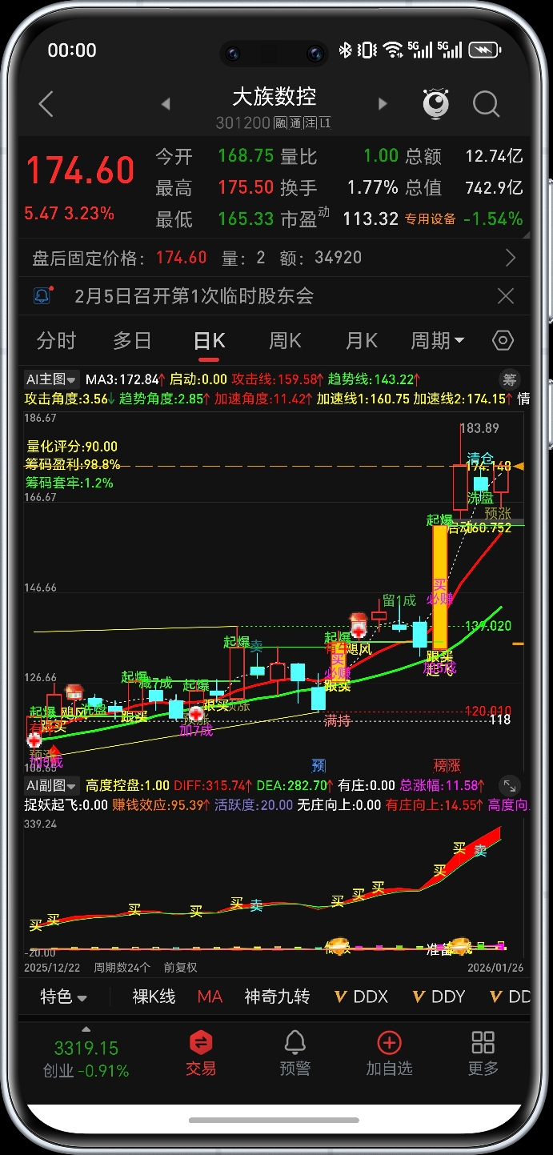
Task: Open the 周期 dropdown
Action: 438,340
